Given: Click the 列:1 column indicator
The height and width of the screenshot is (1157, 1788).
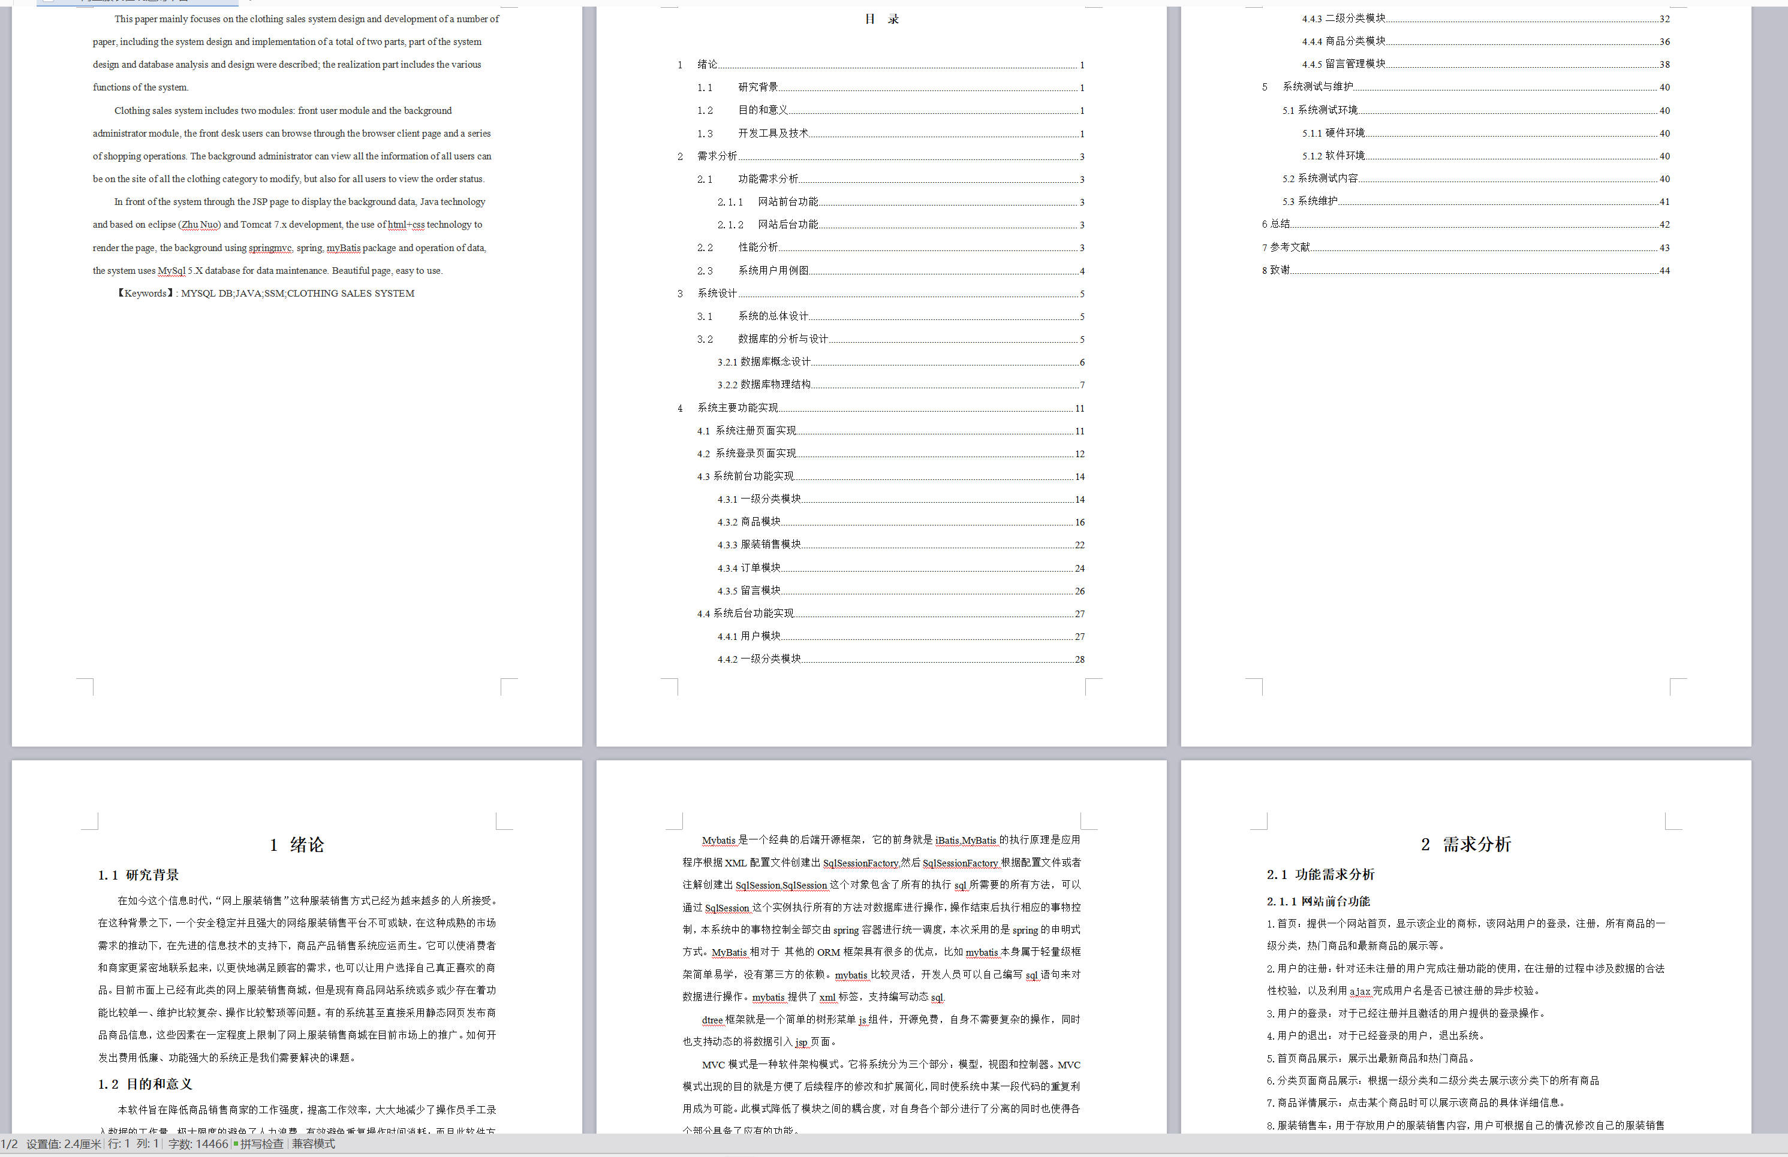Looking at the screenshot, I should [148, 1144].
